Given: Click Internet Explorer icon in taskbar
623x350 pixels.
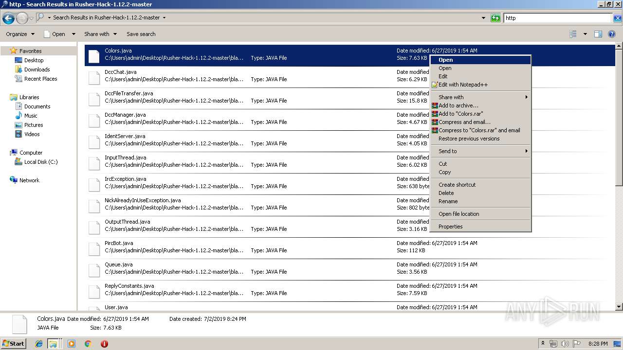Looking at the screenshot, I should pos(39,344).
